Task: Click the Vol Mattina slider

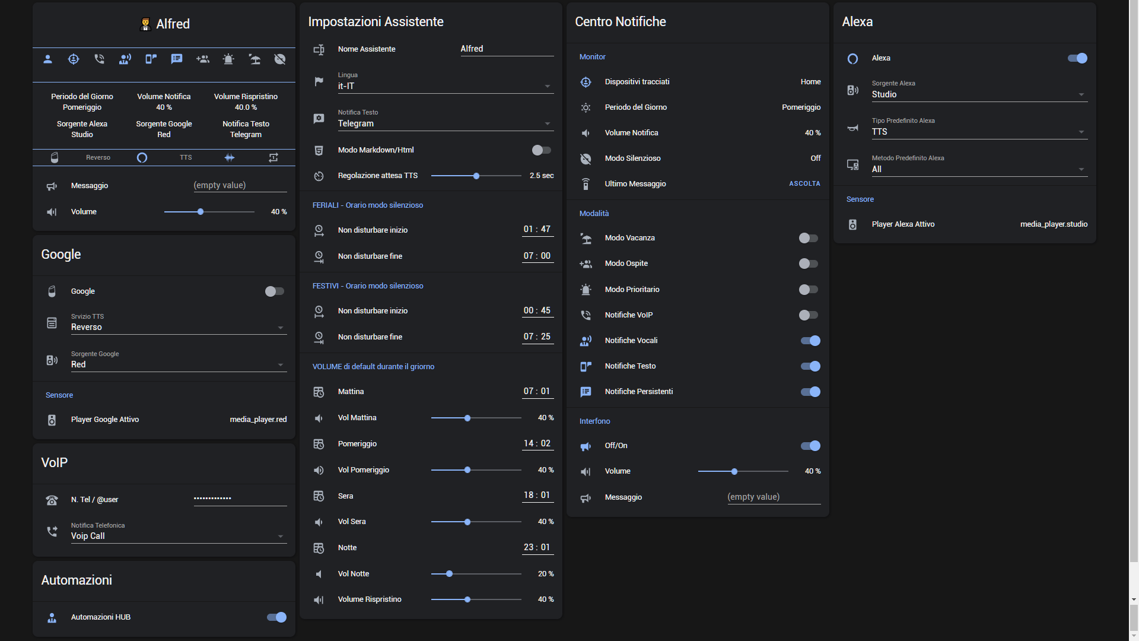Action: click(x=476, y=418)
